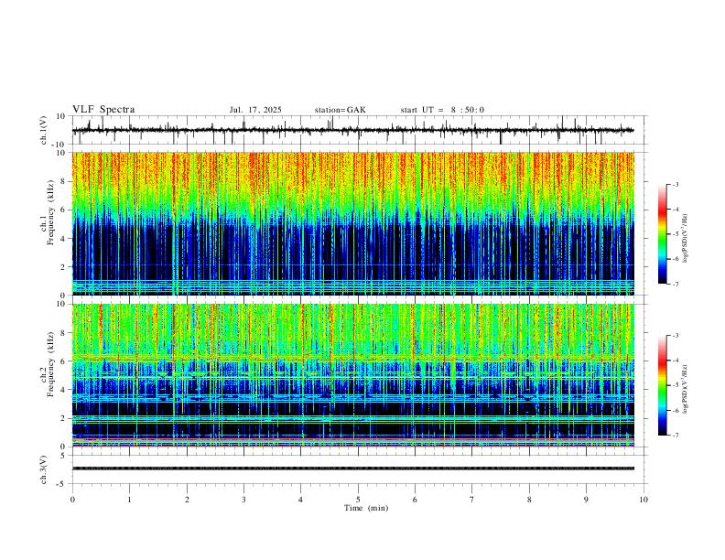Viewport: 725px width, 560px height.
Task: Click time axis tick label '5'
Action: (x=358, y=500)
